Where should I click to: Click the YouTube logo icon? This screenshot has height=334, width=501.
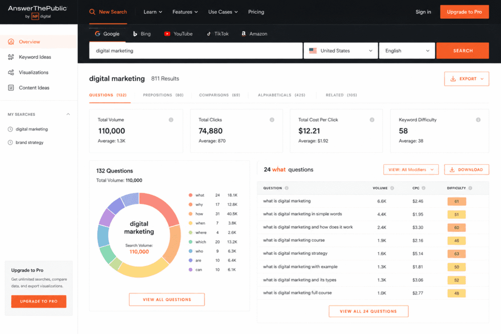tap(167, 34)
